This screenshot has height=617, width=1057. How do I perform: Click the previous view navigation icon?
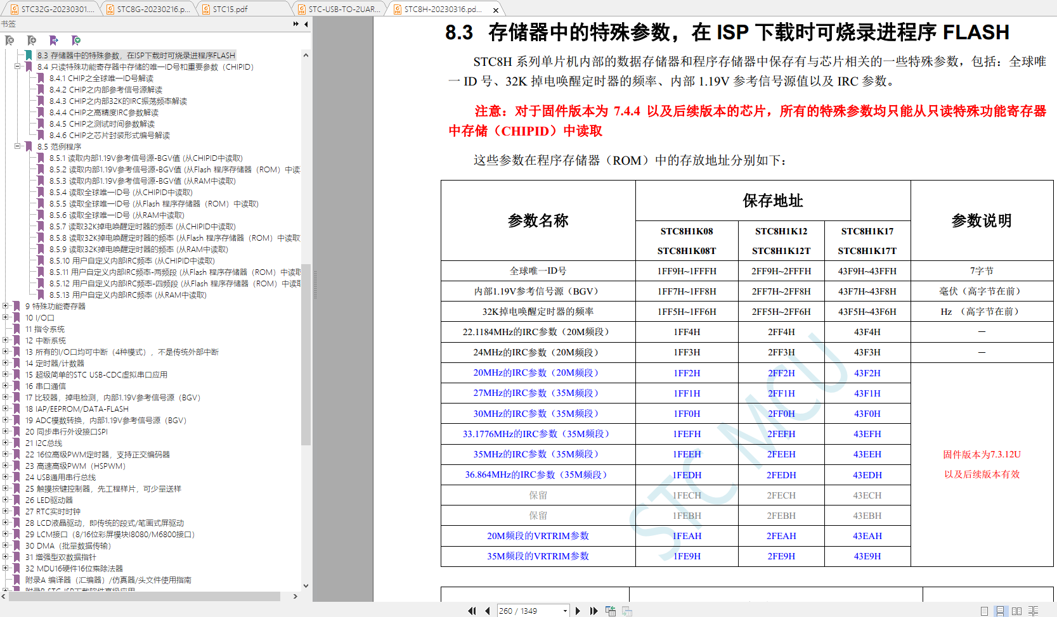click(611, 611)
